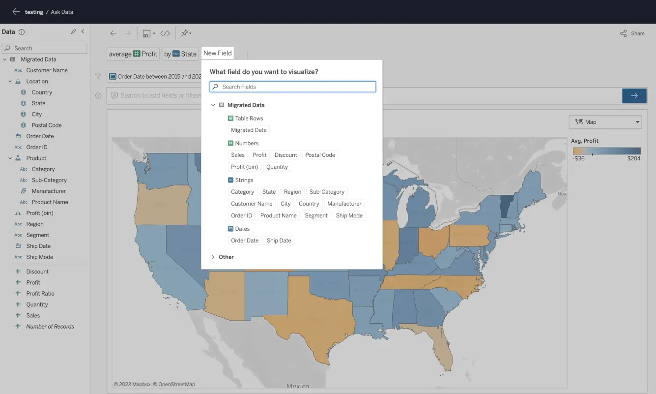Expand the Other section in the field list

[212, 256]
